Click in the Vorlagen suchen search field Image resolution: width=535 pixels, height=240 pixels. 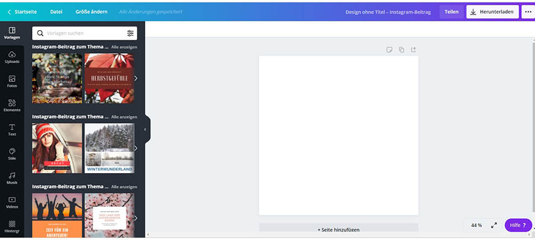coord(84,33)
